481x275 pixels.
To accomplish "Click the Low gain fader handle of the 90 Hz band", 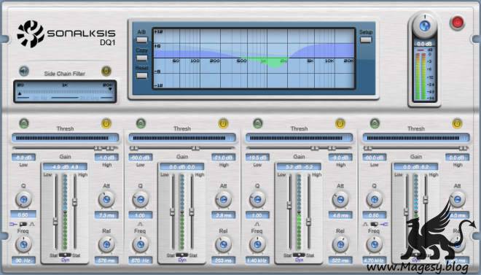I will (x=55, y=221).
